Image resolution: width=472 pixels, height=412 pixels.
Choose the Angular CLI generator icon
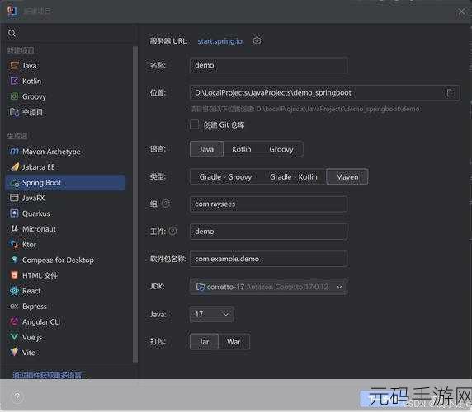tap(14, 321)
